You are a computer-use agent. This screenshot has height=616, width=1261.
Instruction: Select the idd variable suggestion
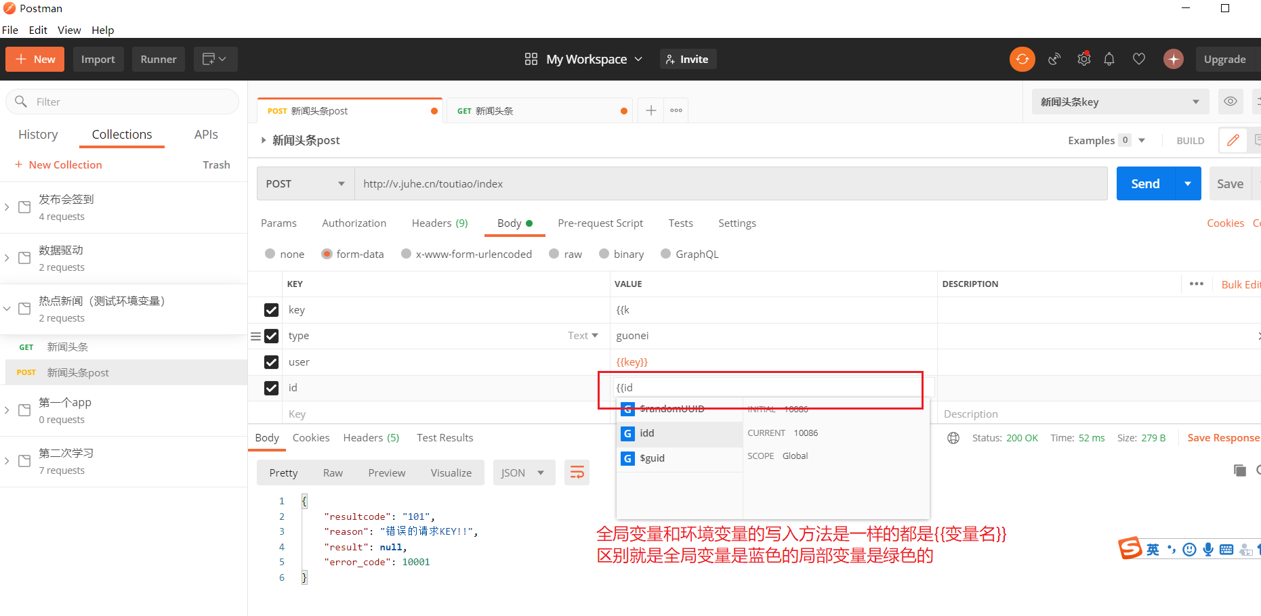pos(680,433)
